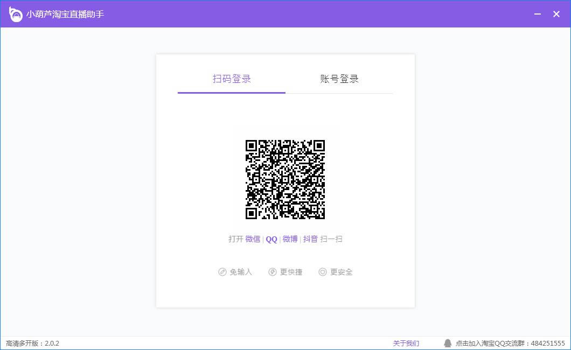571x350 pixels.
Task: Select the 扫码登录 tab
Action: coord(232,79)
